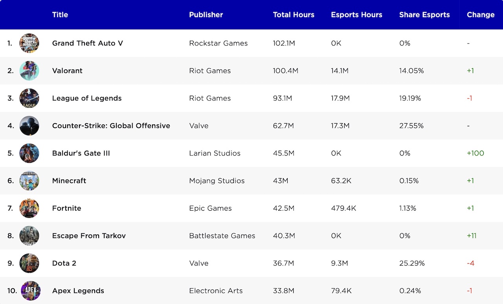503x304 pixels.
Task: Click the Escape From Tarkov game icon
Action: click(29, 236)
